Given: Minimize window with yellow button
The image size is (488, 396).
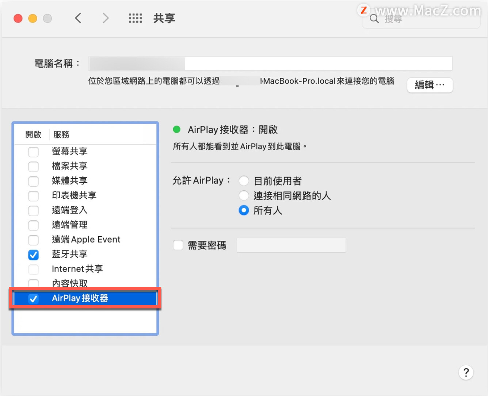Looking at the screenshot, I should pos(33,18).
